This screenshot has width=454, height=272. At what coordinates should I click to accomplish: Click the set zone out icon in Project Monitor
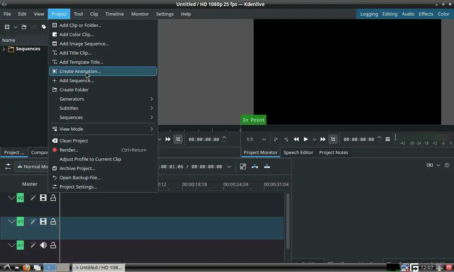[x=286, y=139]
